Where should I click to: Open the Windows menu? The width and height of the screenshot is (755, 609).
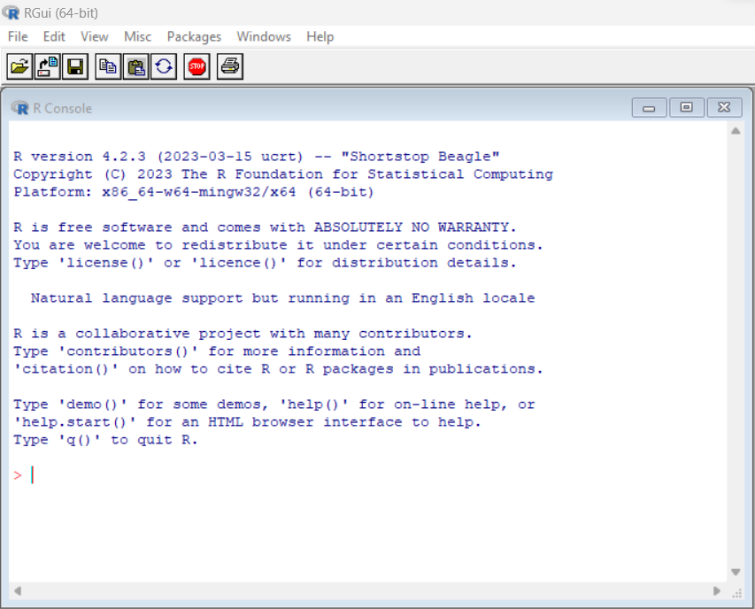click(264, 36)
